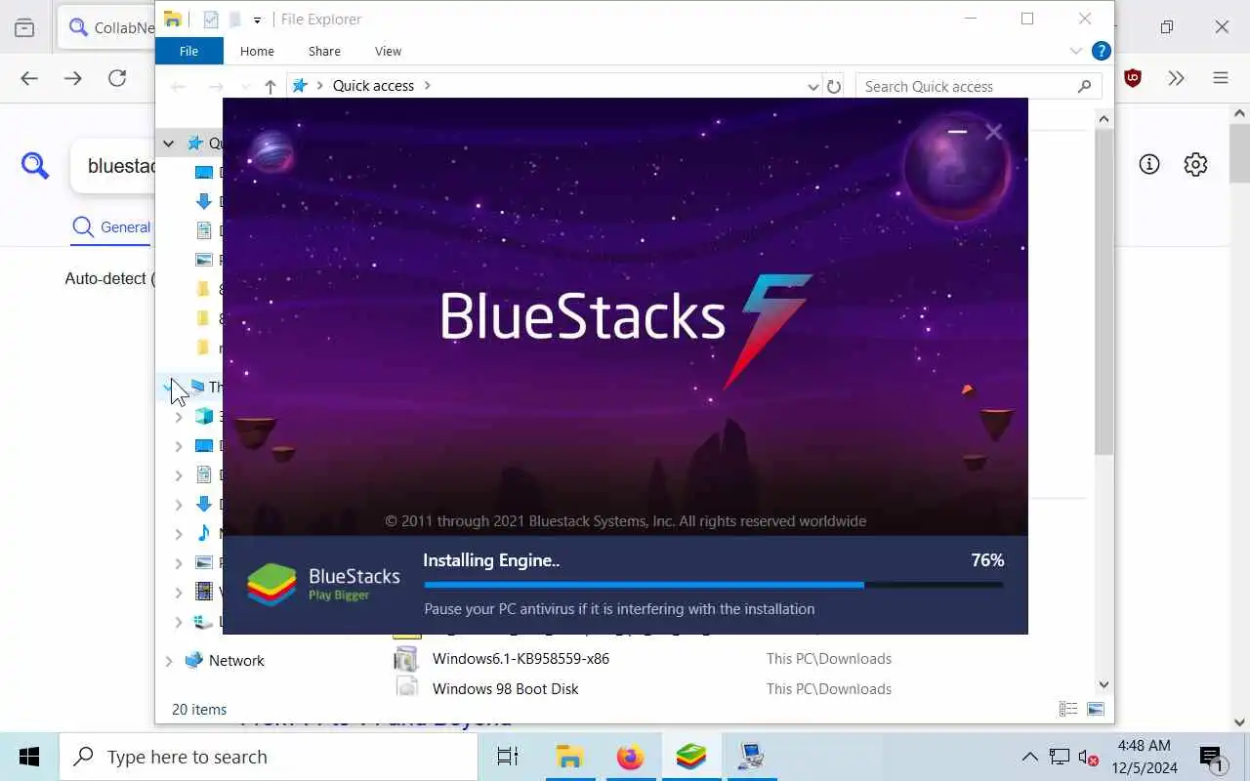The image size is (1250, 781).
Task: Click the File Explorer title bar folder icon
Action: (x=173, y=19)
